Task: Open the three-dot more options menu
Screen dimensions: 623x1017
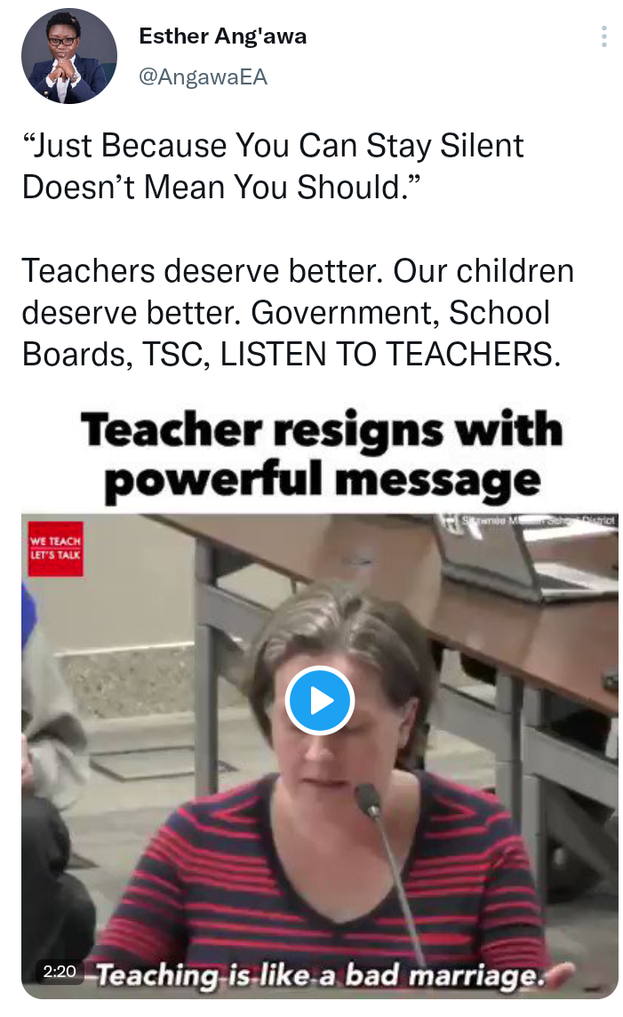Action: pyautogui.click(x=603, y=37)
